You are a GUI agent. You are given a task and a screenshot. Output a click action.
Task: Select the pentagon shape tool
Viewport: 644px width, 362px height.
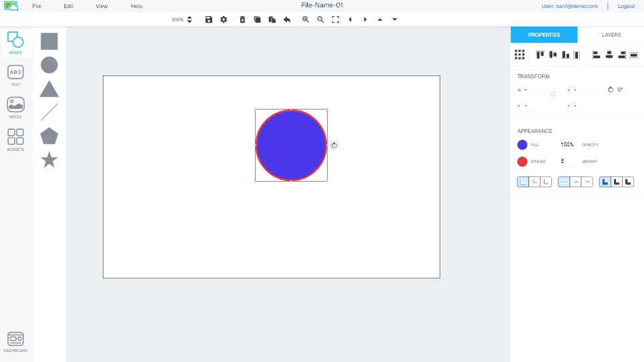49,136
